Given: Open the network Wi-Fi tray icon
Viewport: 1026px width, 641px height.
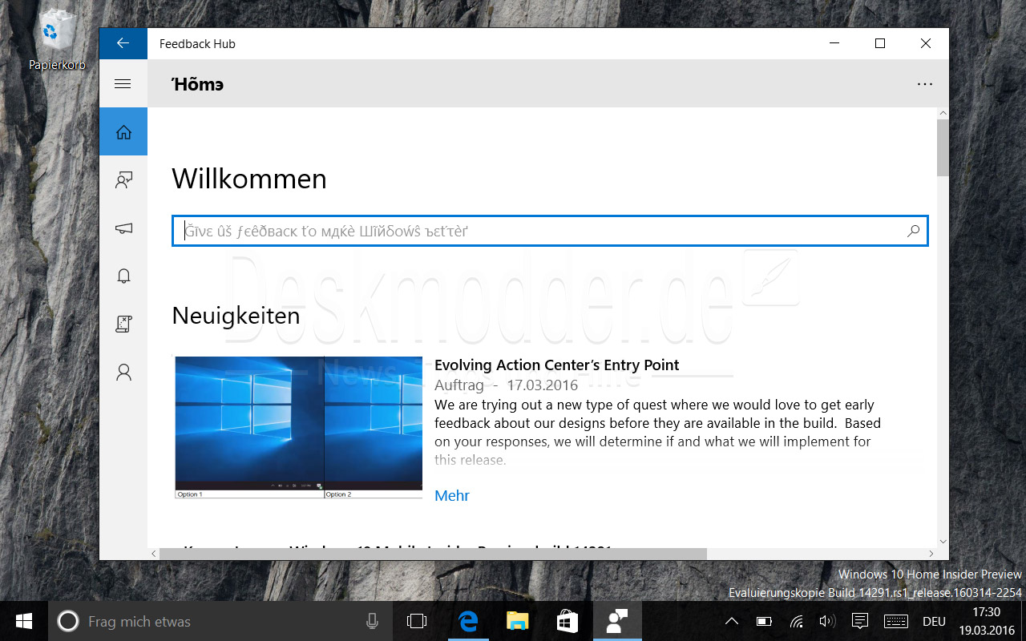Looking at the screenshot, I should coord(797,621).
